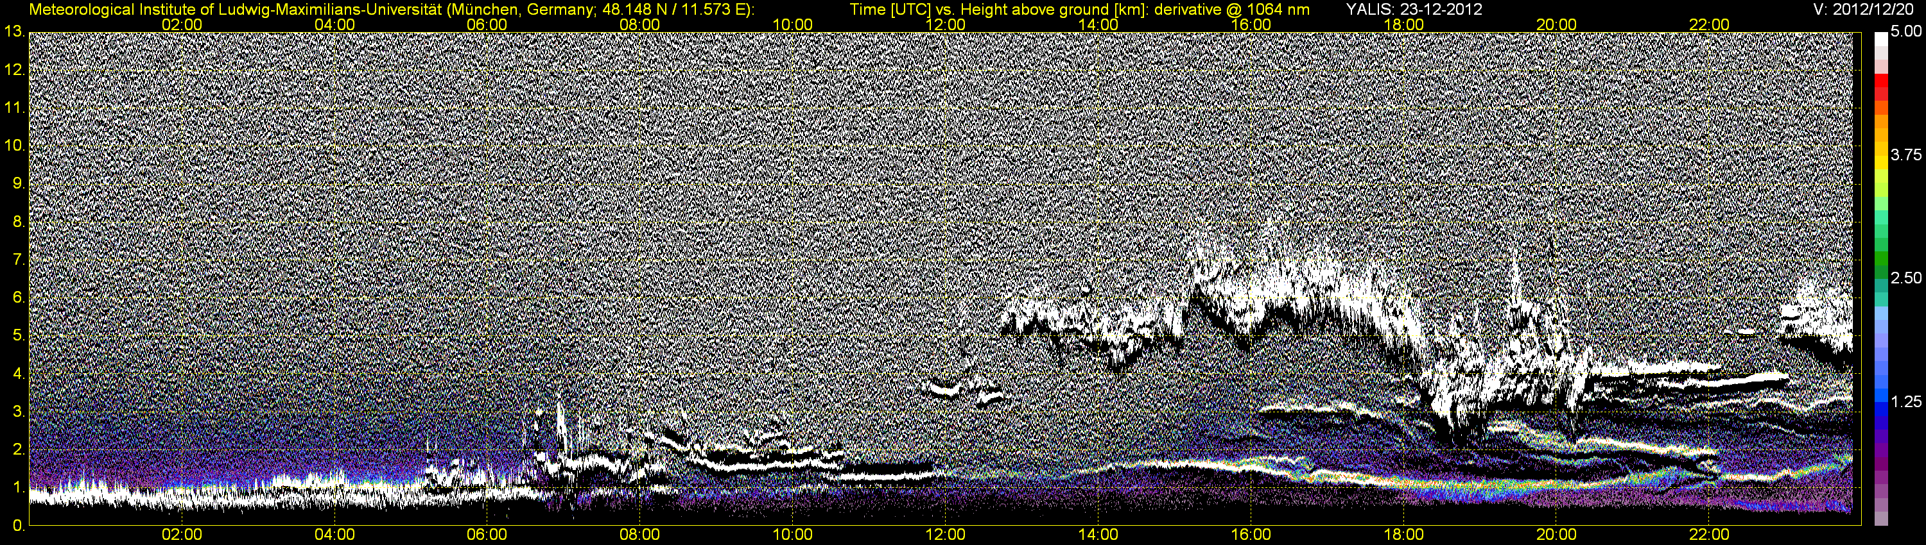
Task: Click the 20:00 label on the top time axis
Action: point(1557,24)
